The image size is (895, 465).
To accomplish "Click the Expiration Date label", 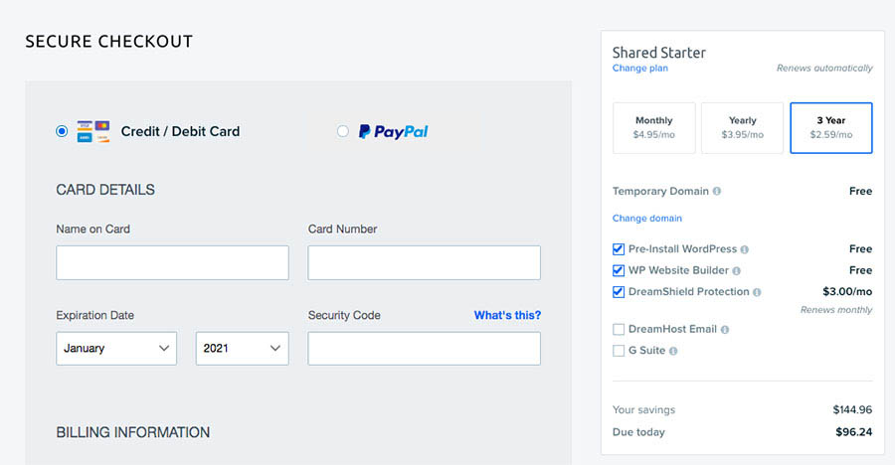I will click(94, 315).
